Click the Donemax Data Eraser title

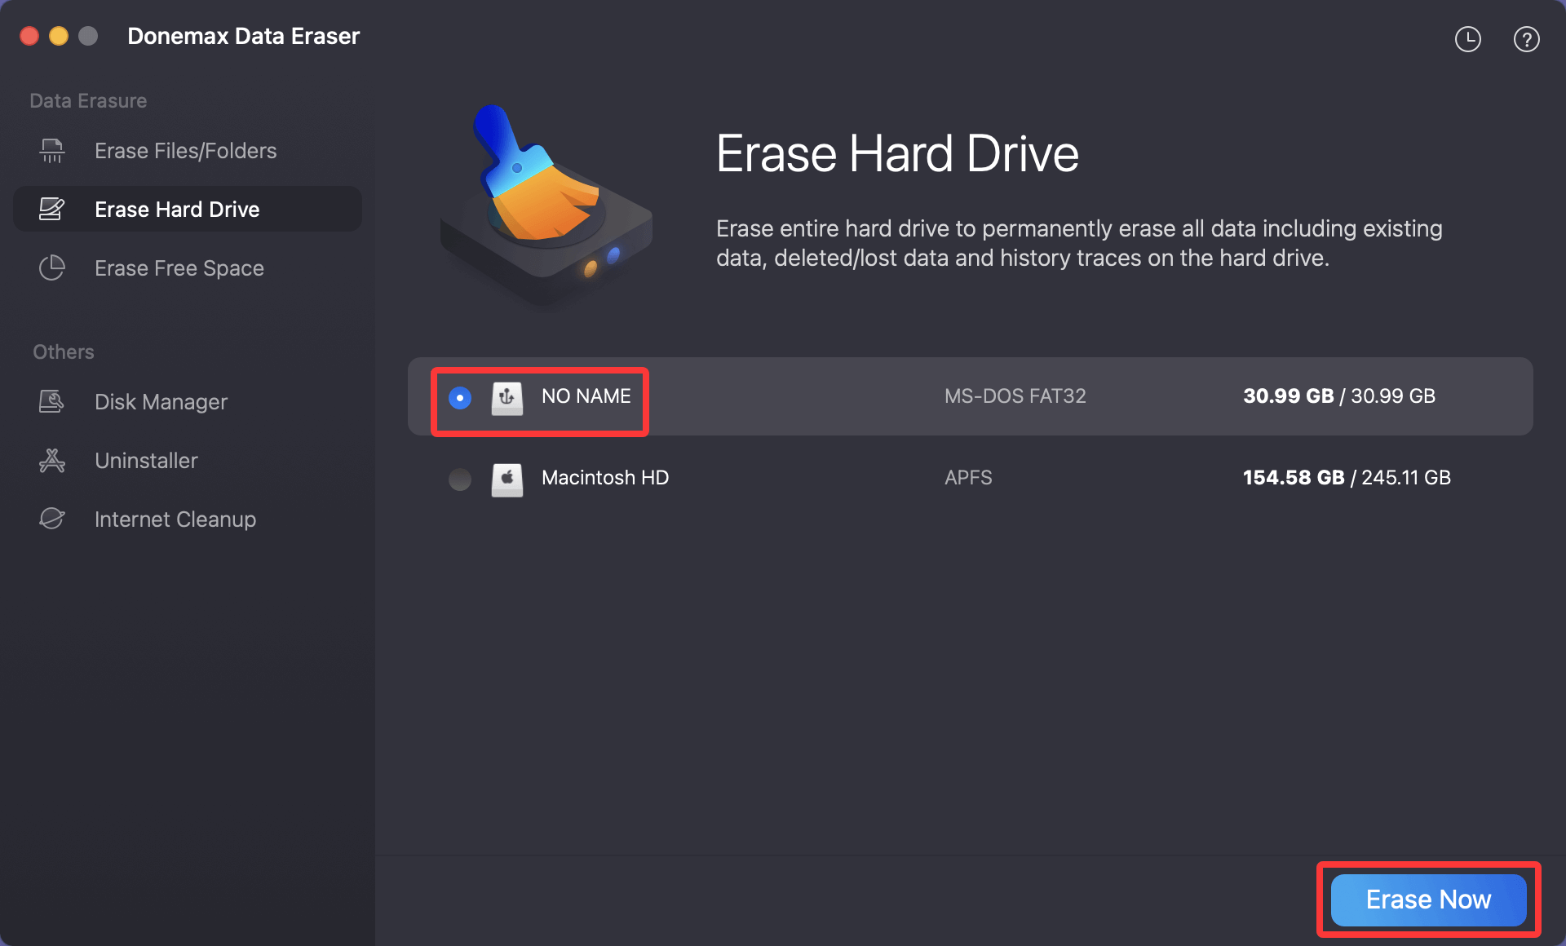coord(243,36)
